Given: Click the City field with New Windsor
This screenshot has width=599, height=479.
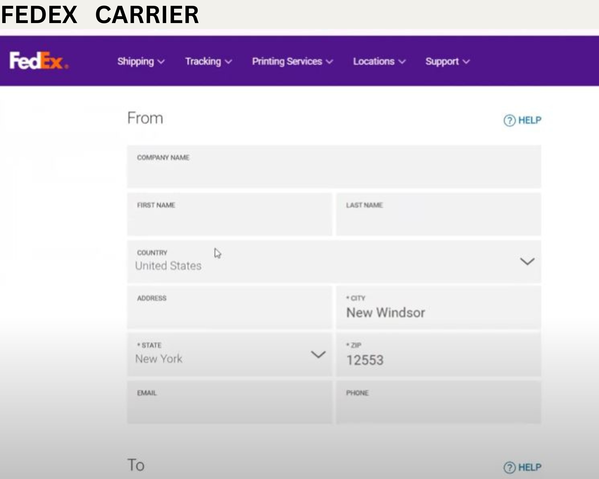Looking at the screenshot, I should coord(438,307).
